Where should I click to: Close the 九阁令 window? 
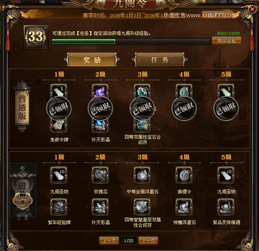point(252,9)
